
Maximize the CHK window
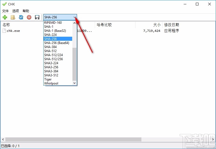(x=197, y=4)
